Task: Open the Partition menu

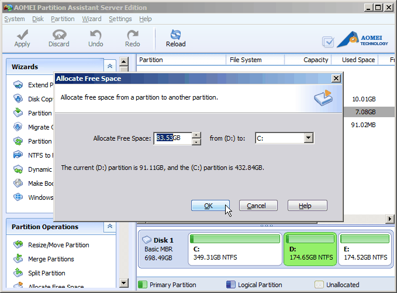Action: 63,19
